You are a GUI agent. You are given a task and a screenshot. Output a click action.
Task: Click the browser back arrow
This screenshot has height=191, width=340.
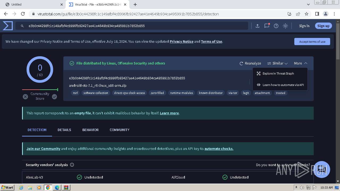(6, 14)
